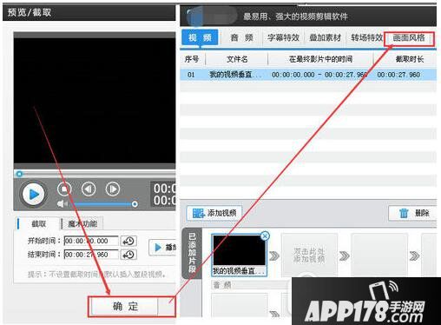Screen dimensions: 441x325
Task: Open the 画面风格 tab
Action: [x=409, y=38]
